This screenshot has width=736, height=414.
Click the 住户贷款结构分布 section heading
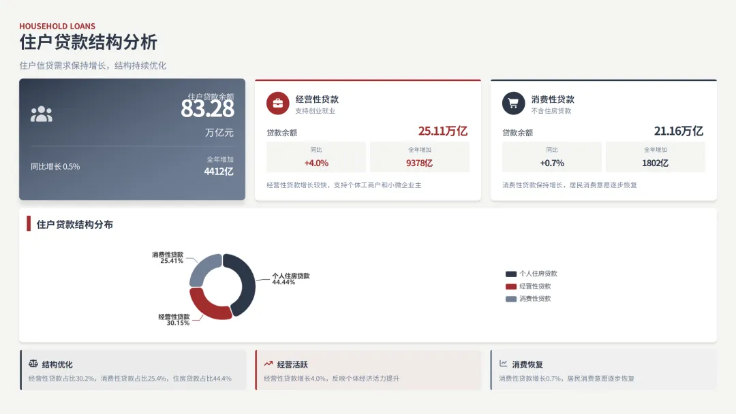(75, 225)
